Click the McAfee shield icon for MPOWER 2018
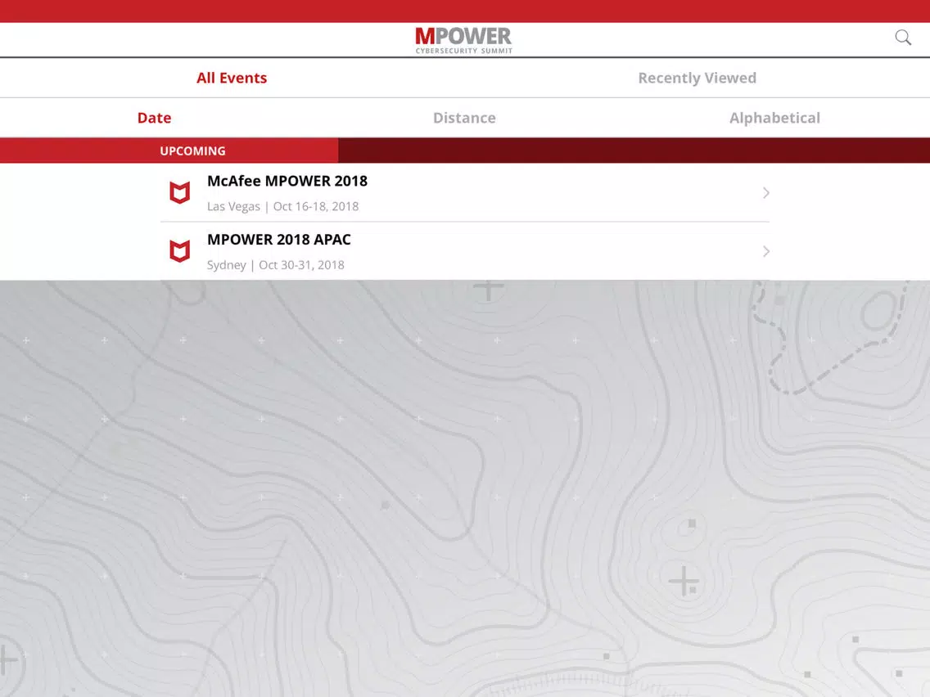Image resolution: width=930 pixels, height=697 pixels. [x=180, y=192]
